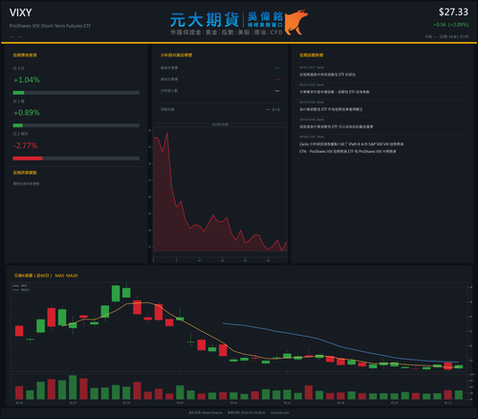Viewport: 478px width, 419px height.
Task: Open the topmost Zacks news headline
Action: coord(328,75)
